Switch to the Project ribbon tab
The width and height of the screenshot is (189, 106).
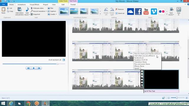click(x=45, y=5)
